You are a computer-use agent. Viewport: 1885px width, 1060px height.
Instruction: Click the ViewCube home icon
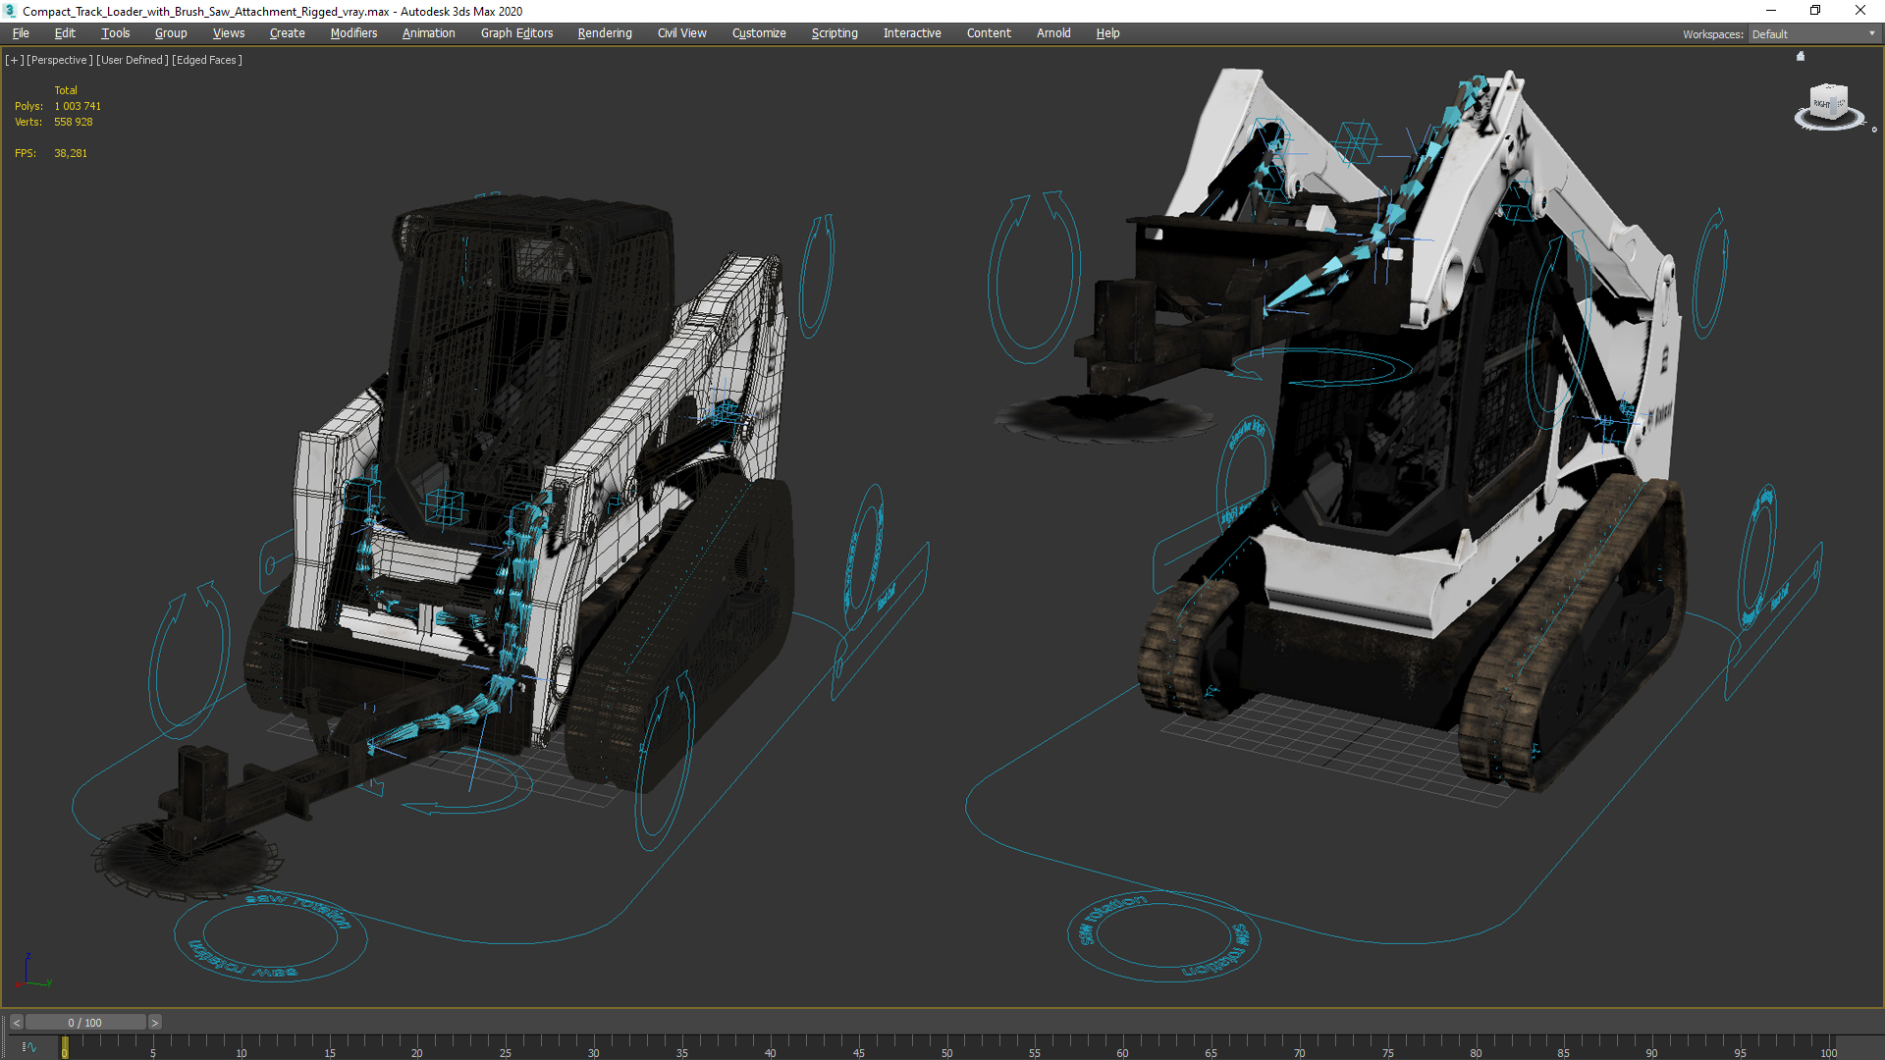[1801, 56]
